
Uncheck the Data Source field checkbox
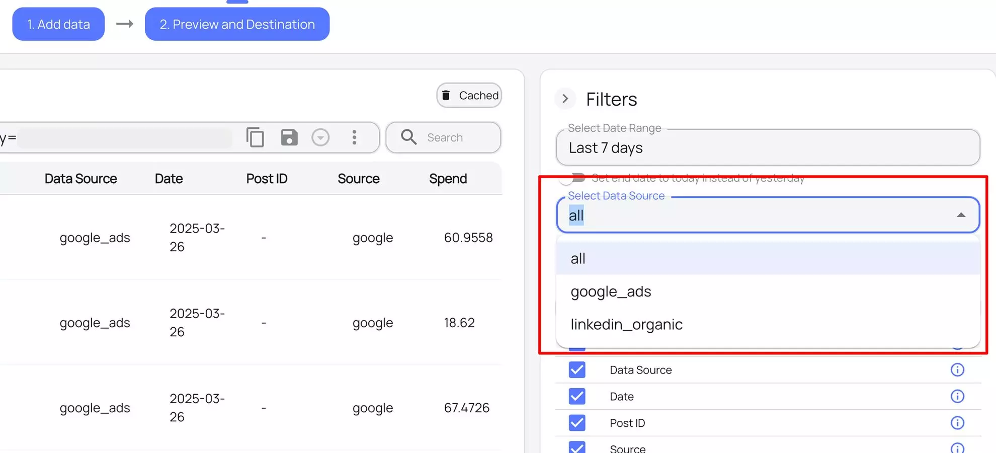point(577,370)
